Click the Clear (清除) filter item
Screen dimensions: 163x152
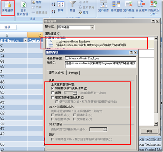(84, 2)
